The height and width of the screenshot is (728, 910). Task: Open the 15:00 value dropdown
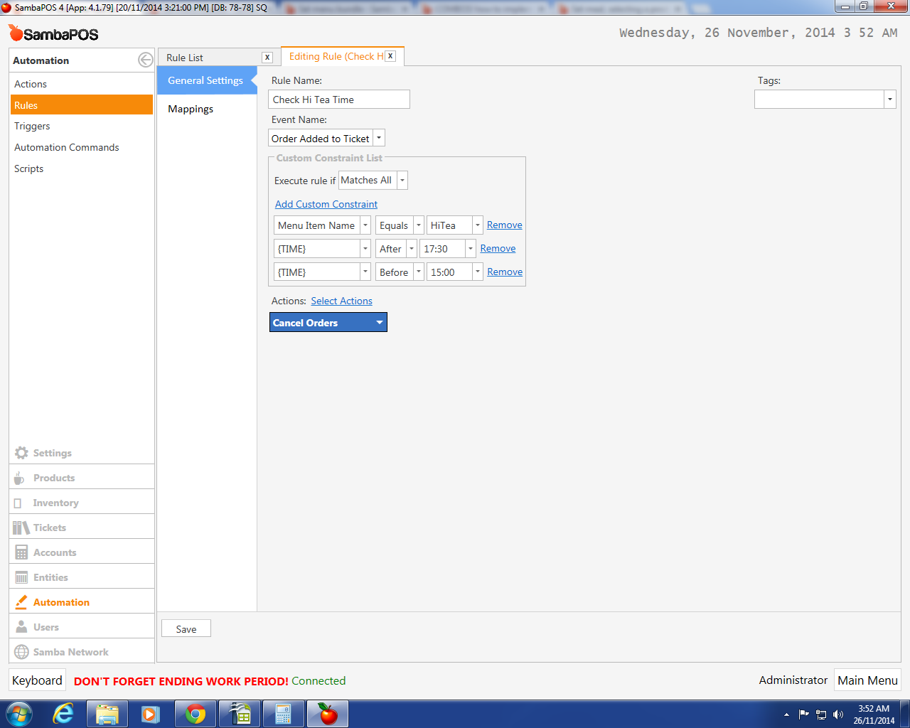point(477,272)
